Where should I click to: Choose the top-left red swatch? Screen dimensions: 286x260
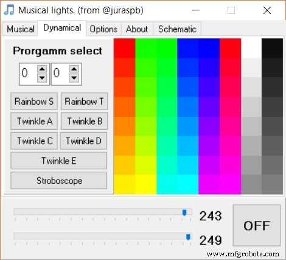coord(125,48)
